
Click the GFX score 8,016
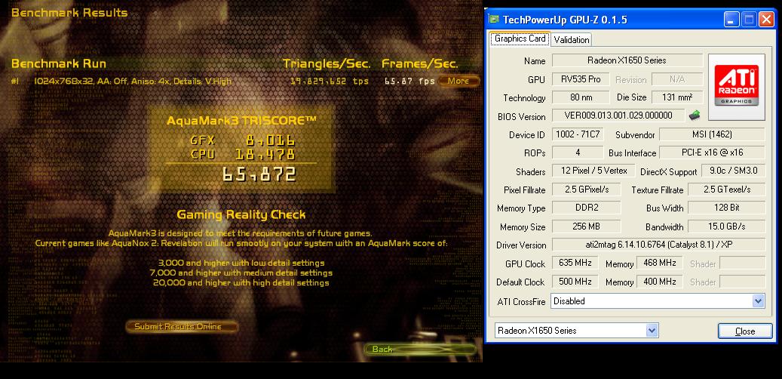coord(270,140)
